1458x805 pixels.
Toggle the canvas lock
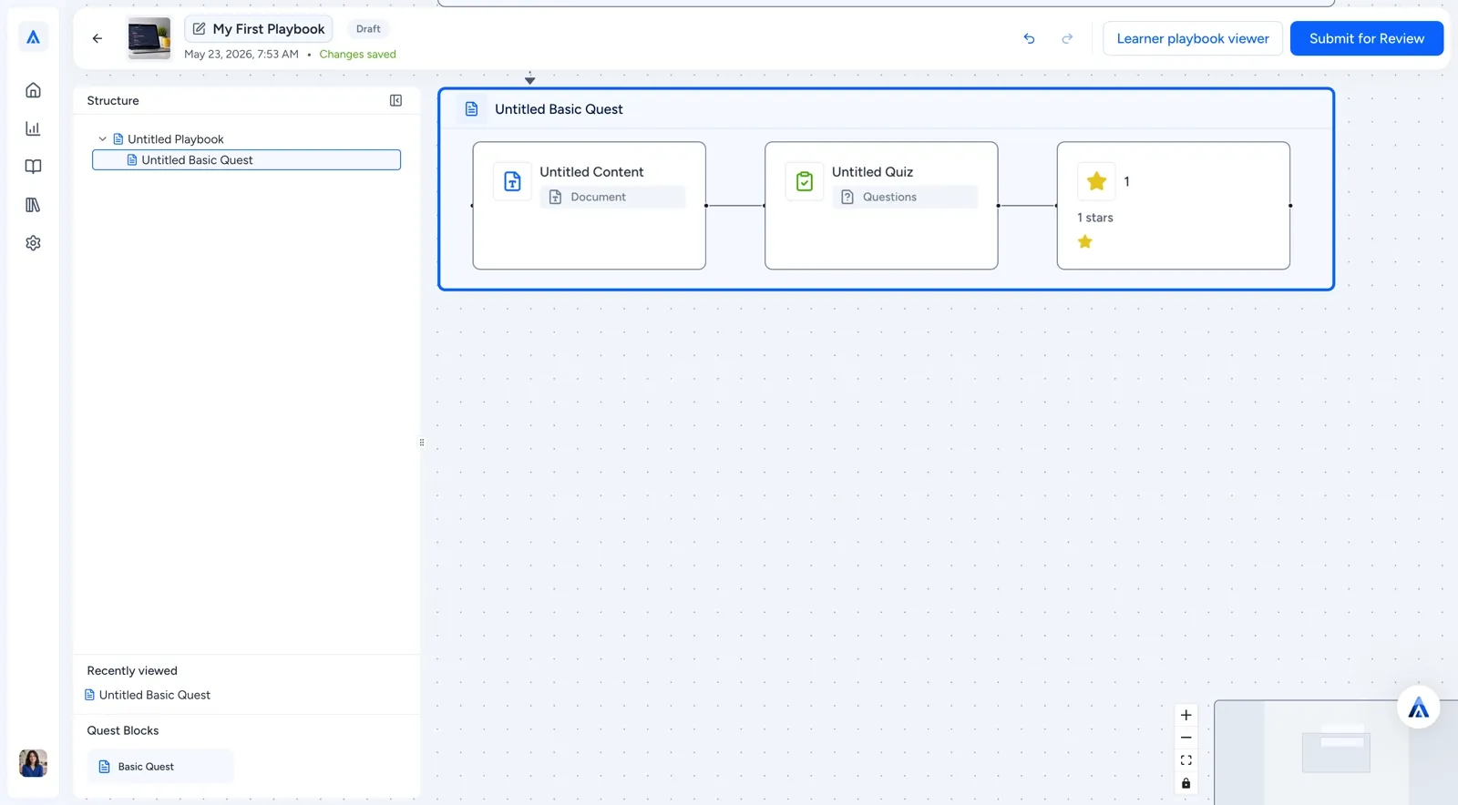(x=1186, y=783)
